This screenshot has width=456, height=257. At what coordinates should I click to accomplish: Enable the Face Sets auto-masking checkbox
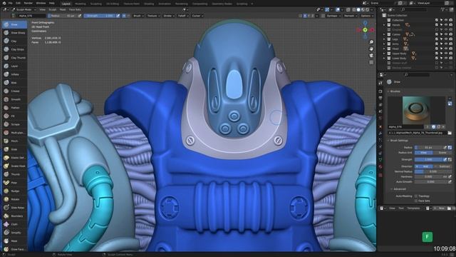point(416,201)
